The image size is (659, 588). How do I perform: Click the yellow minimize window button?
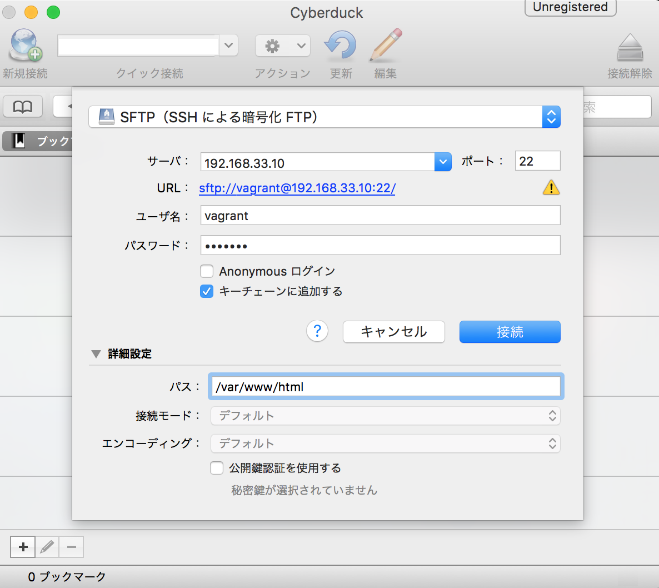click(x=31, y=12)
